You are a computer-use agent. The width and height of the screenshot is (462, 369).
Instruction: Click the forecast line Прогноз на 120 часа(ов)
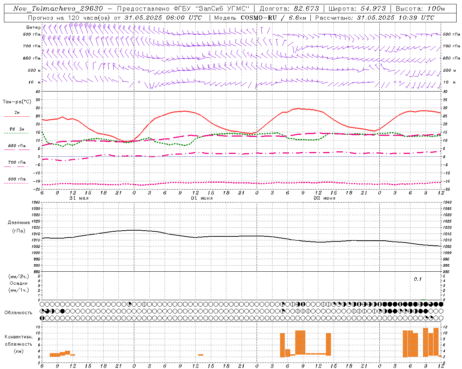70,18
